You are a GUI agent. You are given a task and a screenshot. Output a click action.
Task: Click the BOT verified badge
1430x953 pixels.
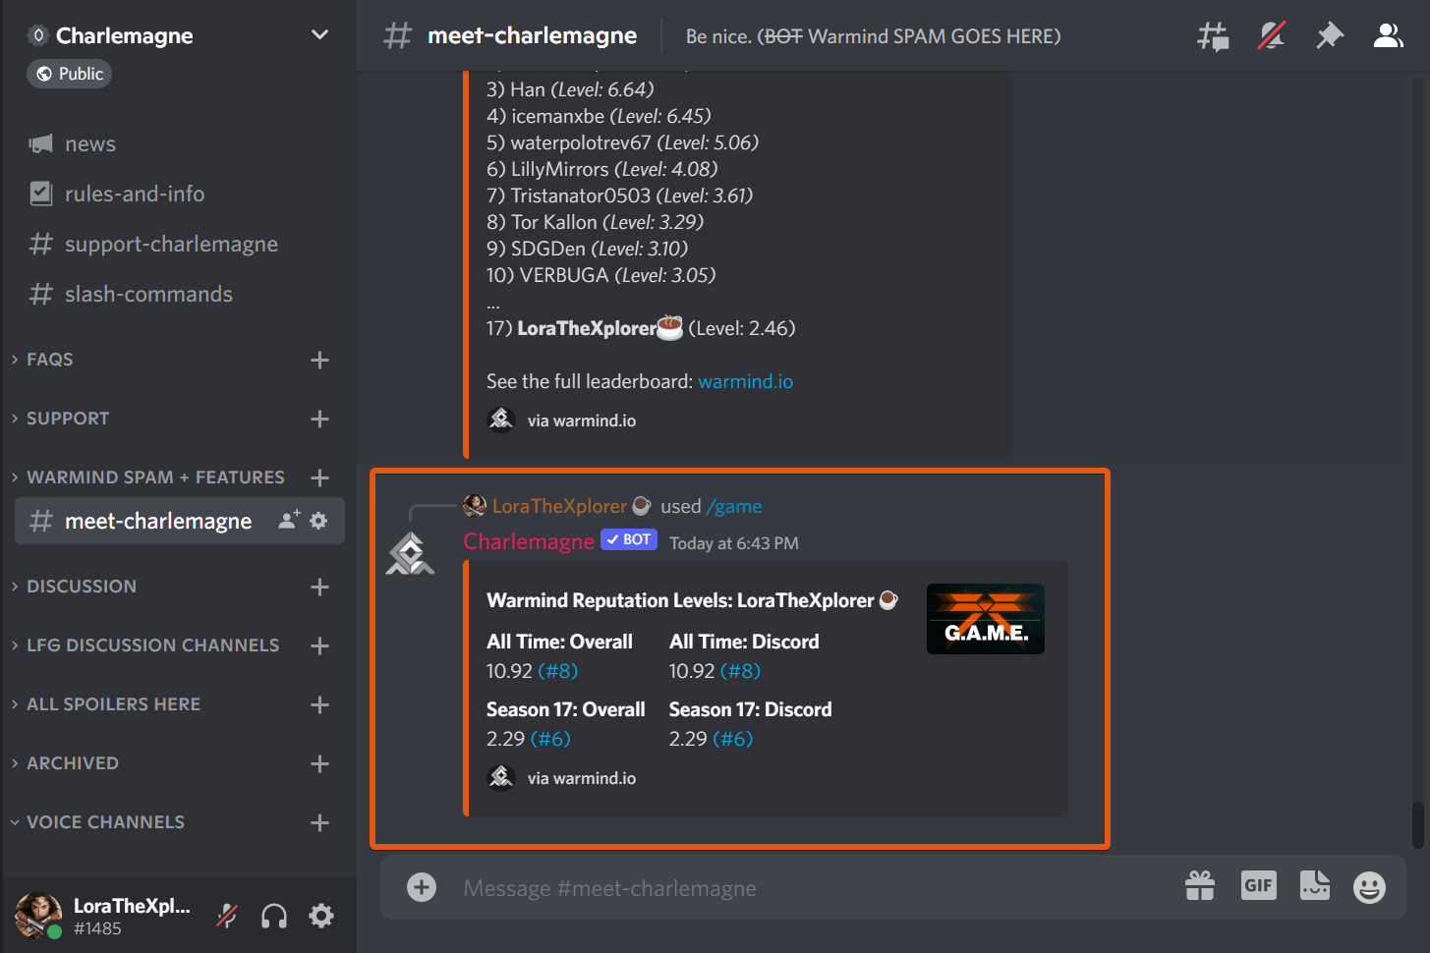click(x=629, y=539)
